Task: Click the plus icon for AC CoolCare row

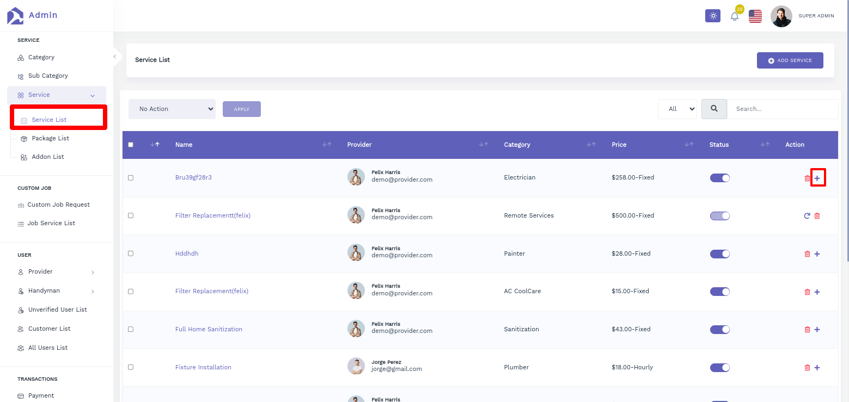Action: tap(817, 292)
